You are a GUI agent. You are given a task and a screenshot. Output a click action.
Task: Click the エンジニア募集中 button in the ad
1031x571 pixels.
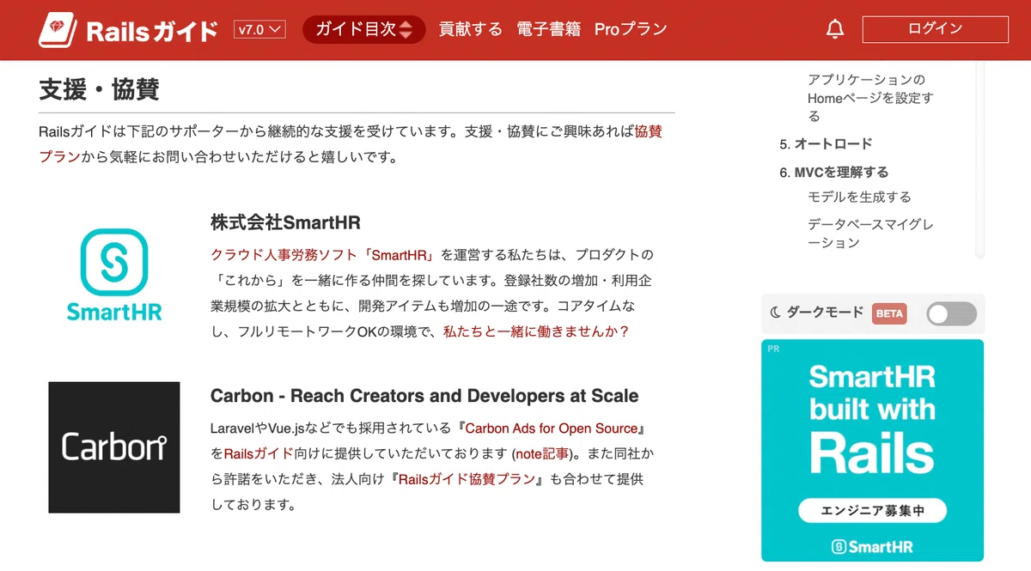point(872,510)
